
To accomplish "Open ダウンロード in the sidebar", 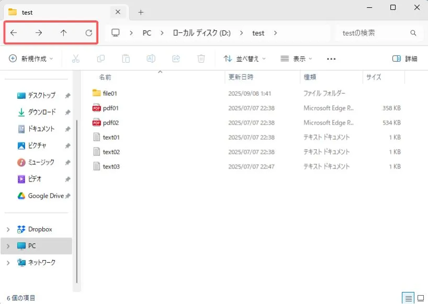I will [41, 112].
